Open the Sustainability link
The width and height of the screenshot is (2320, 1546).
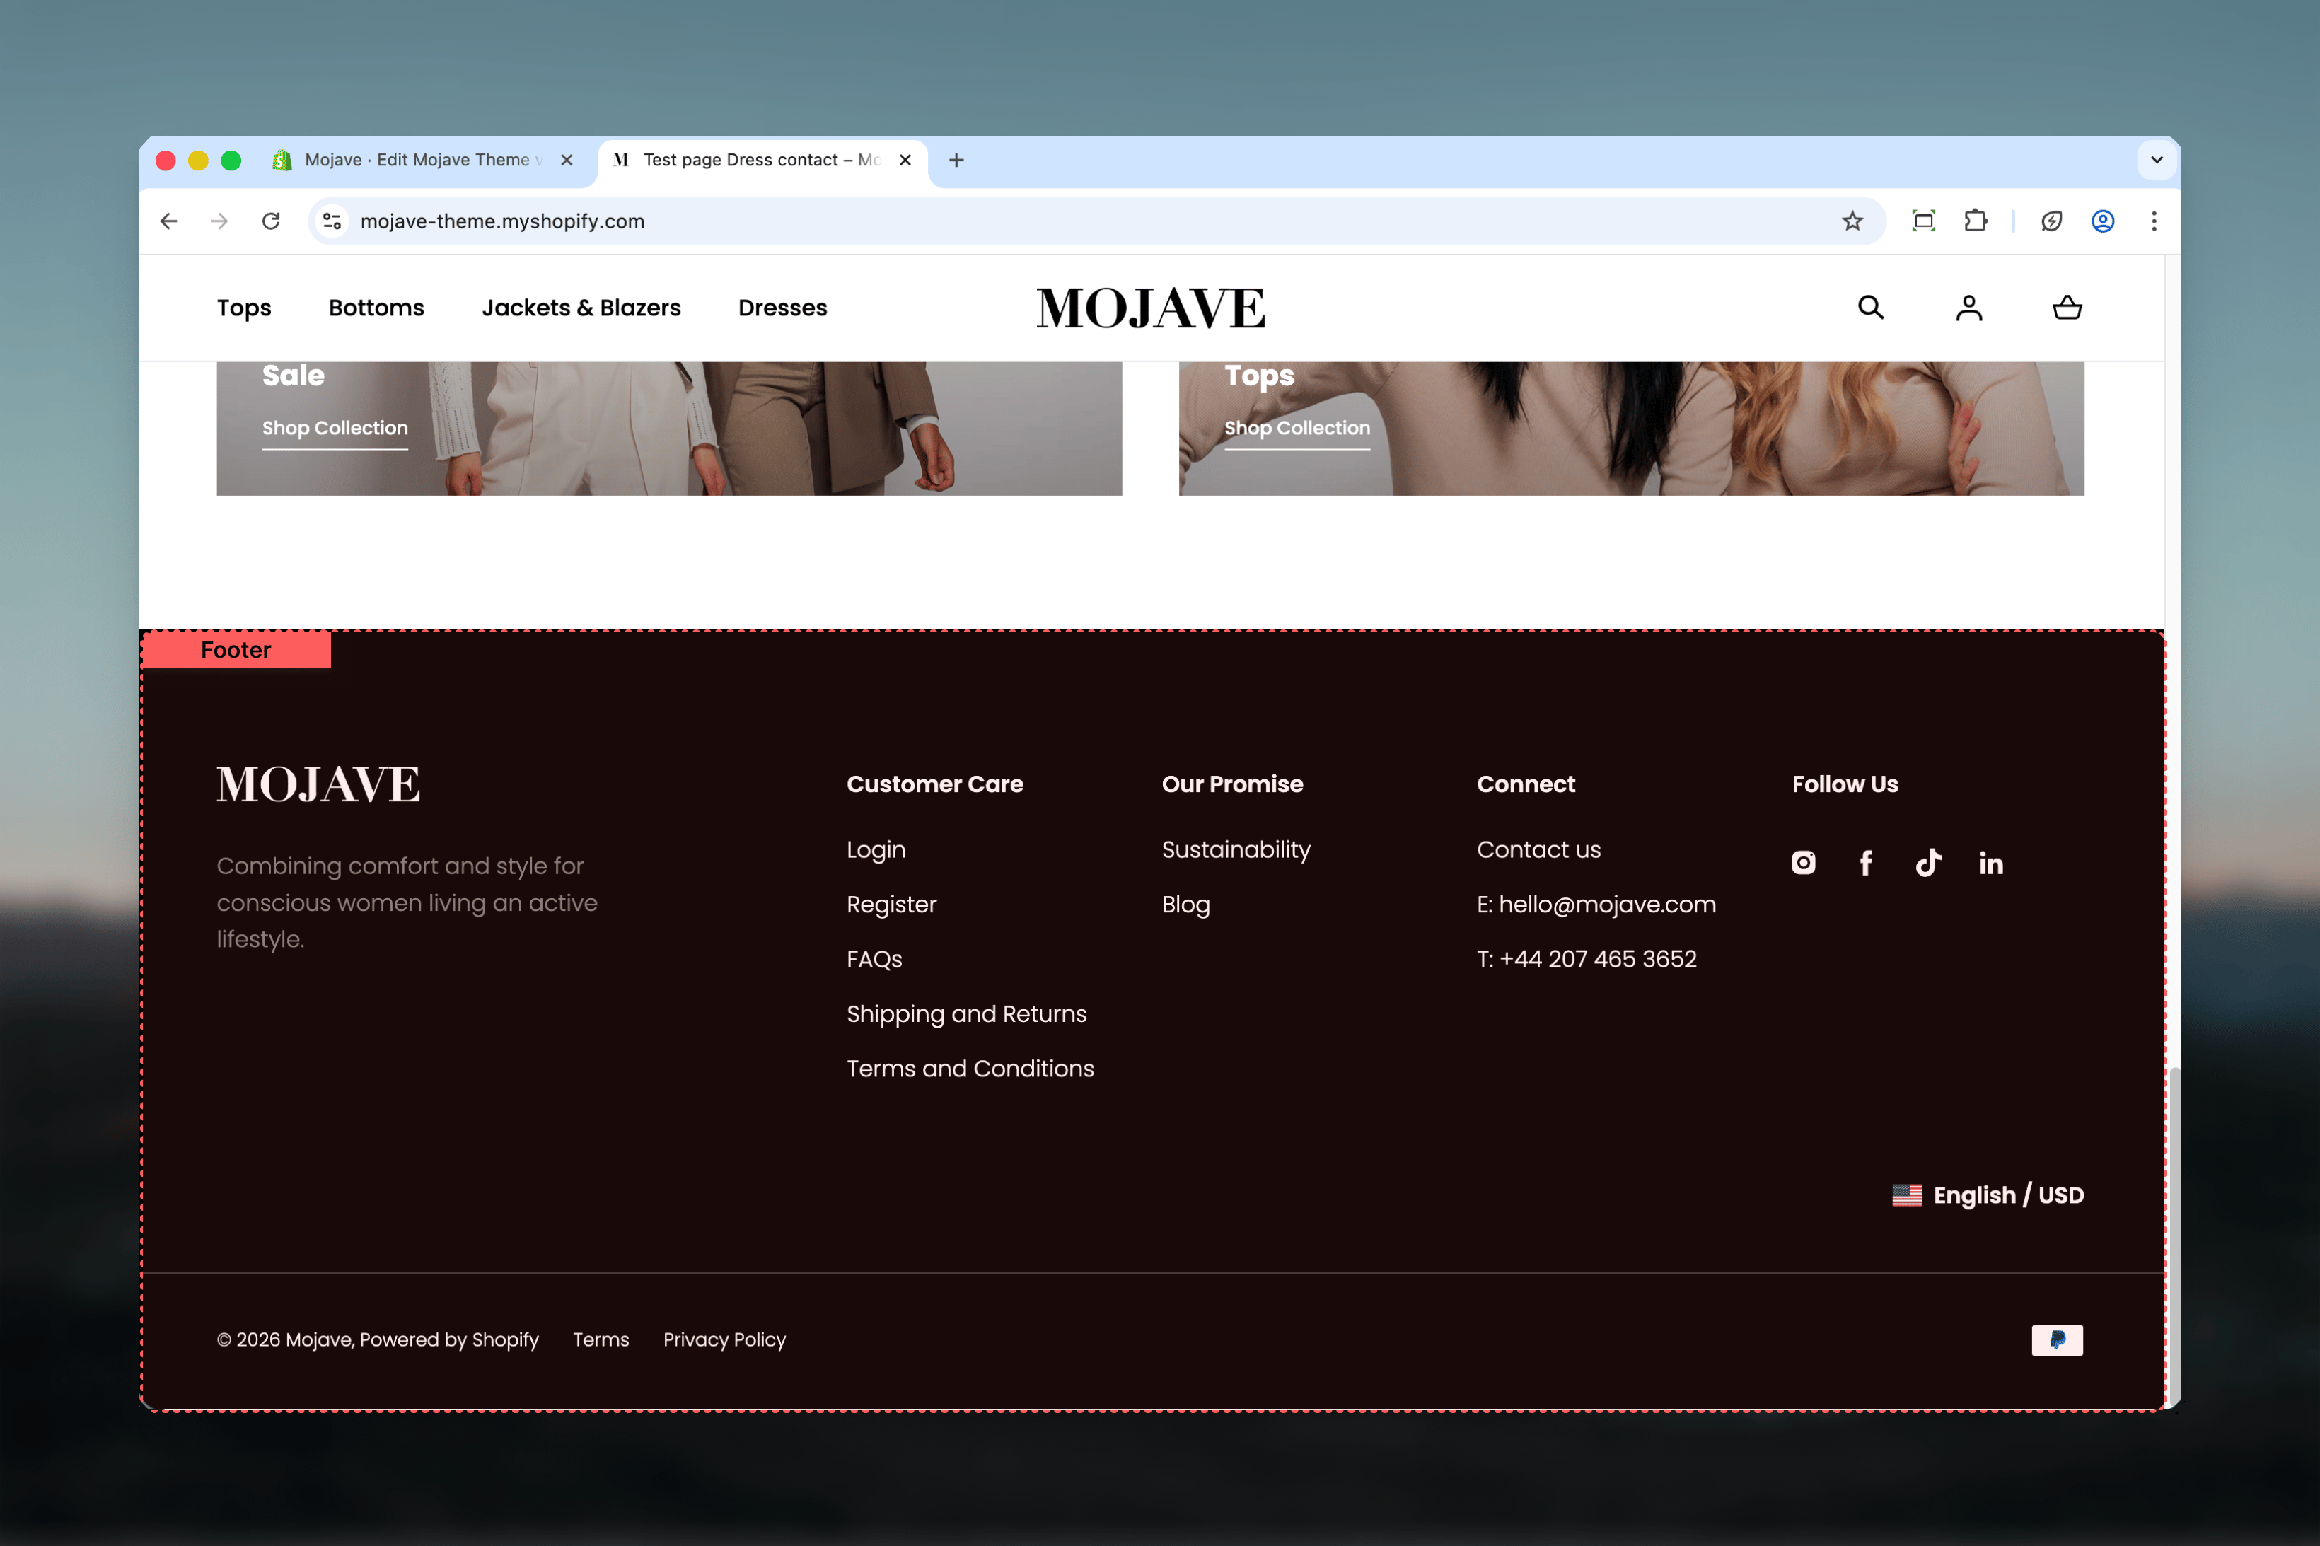[x=1236, y=850]
